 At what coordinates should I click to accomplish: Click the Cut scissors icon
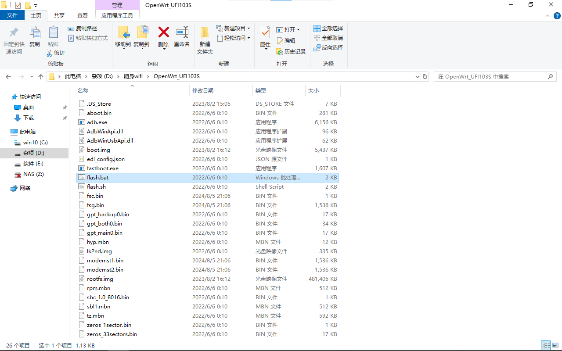pyautogui.click(x=50, y=53)
